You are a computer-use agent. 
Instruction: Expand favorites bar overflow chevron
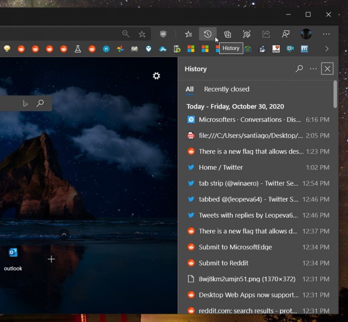pyautogui.click(x=327, y=49)
